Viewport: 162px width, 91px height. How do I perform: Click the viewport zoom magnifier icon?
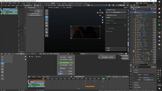click(103, 17)
